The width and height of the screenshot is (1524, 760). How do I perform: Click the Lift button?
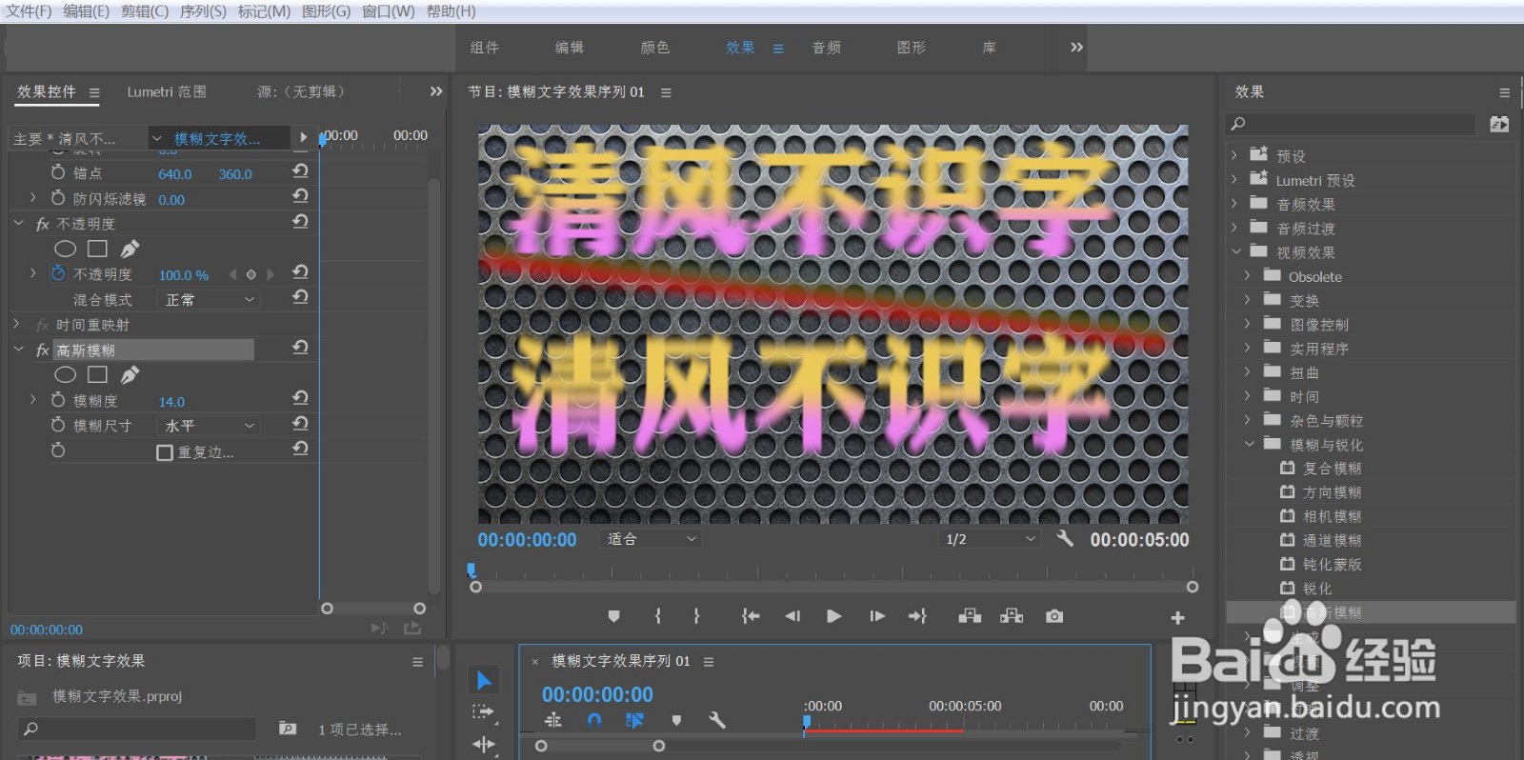coord(970,616)
